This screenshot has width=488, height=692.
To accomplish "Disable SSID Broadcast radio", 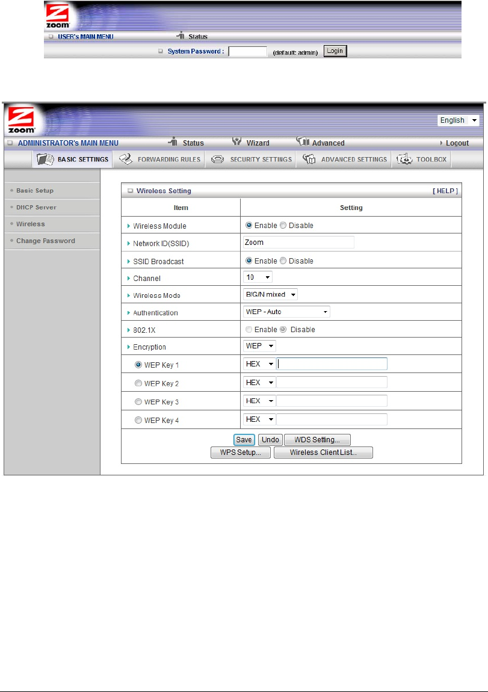I will (x=283, y=261).
